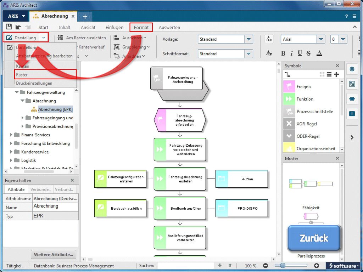Open the help question mark icon
This screenshot has height=272, width=363.
coord(347,16)
